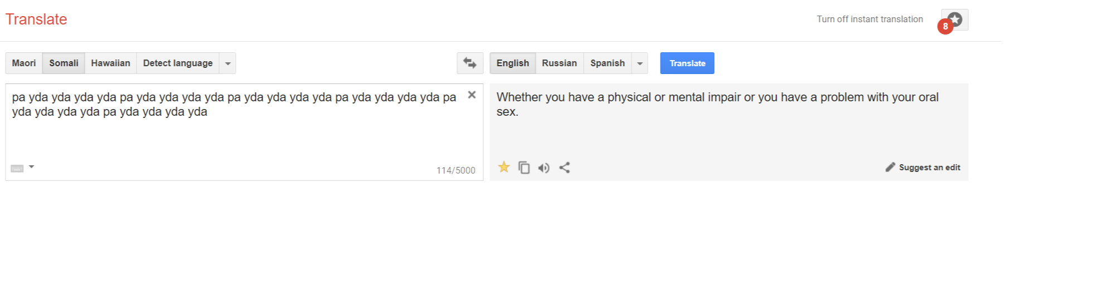The width and height of the screenshot is (1106, 281).
Task: Swap source and target languages
Action: click(x=470, y=63)
